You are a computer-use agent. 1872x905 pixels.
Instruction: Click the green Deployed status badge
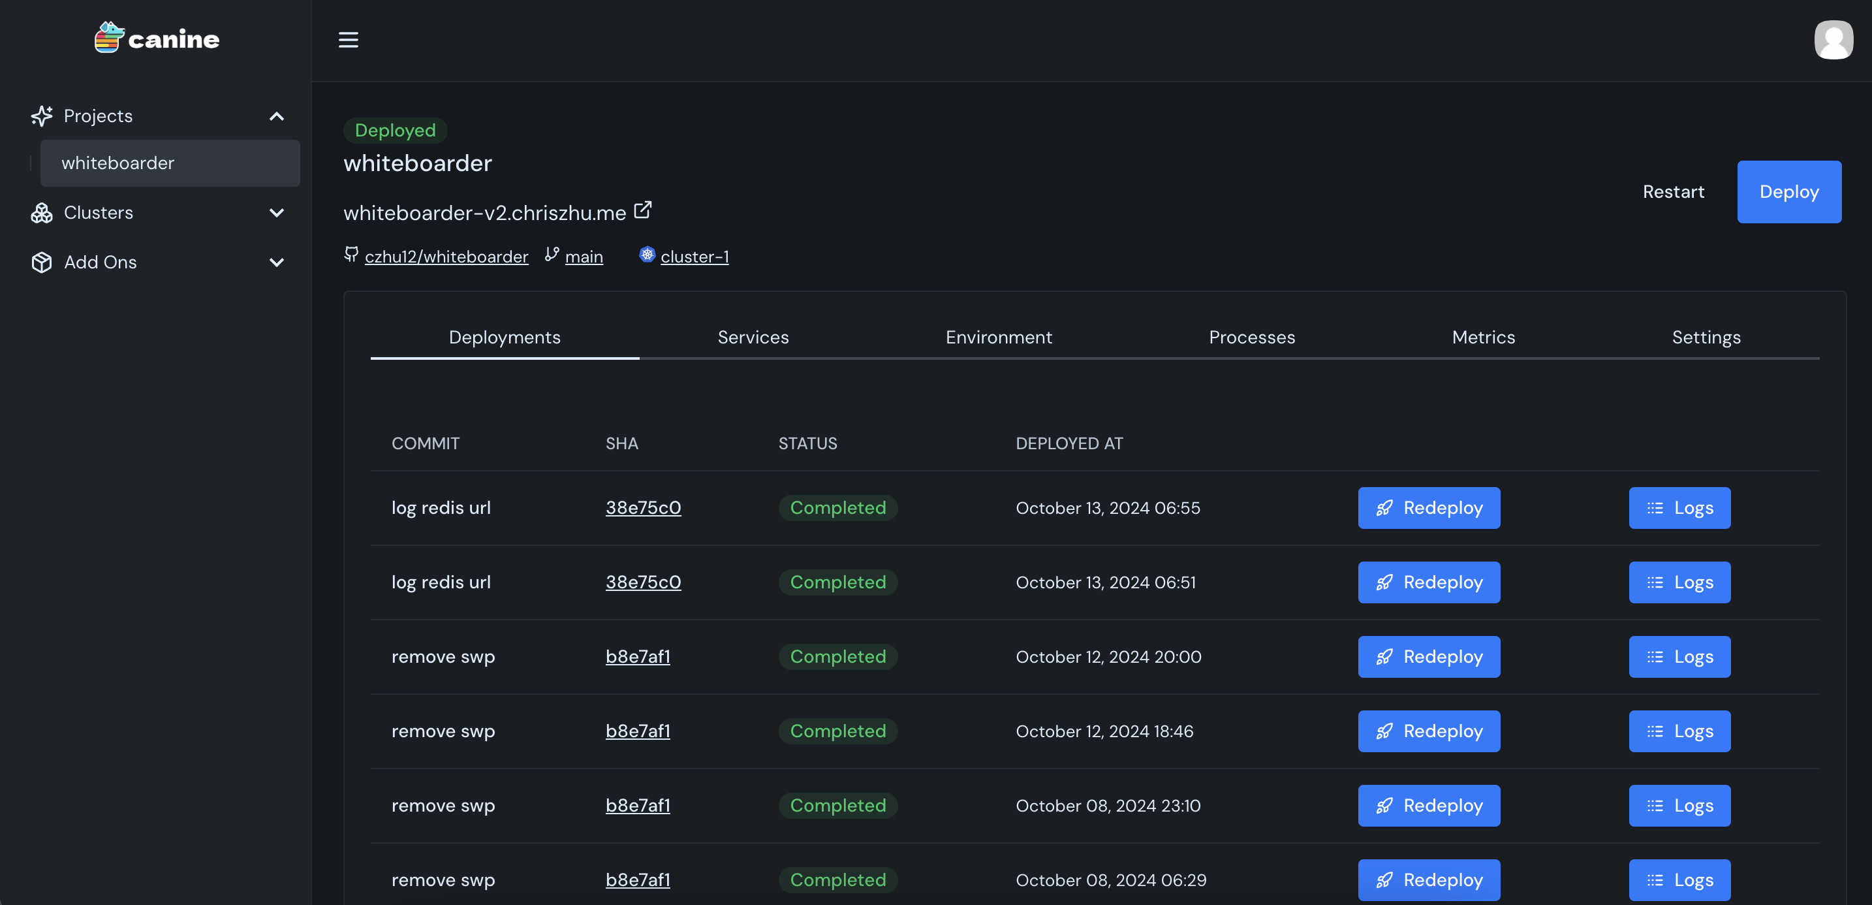(x=396, y=130)
